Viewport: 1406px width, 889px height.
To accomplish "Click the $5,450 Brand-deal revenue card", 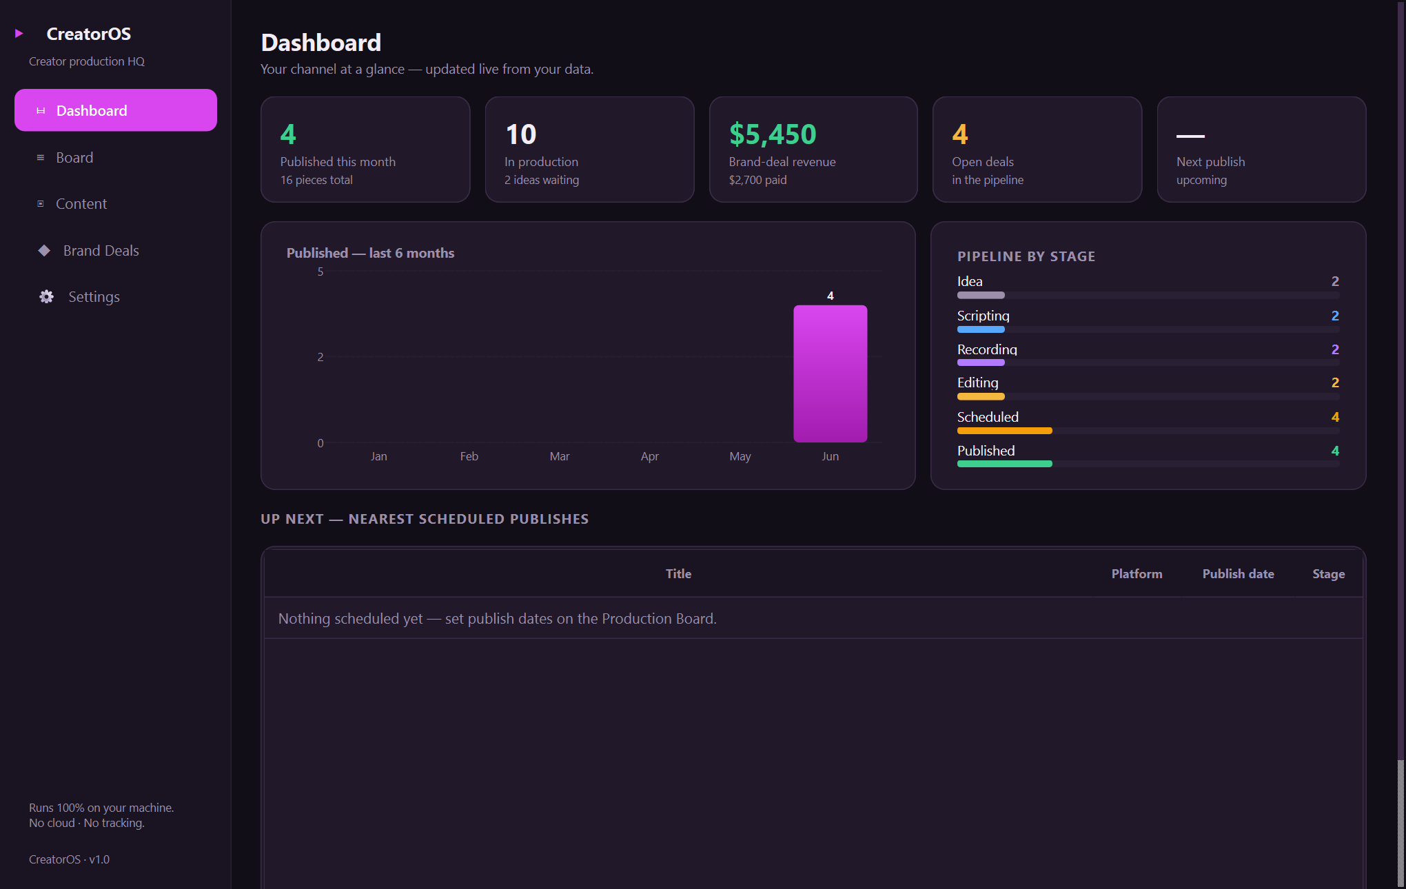I will (813, 150).
